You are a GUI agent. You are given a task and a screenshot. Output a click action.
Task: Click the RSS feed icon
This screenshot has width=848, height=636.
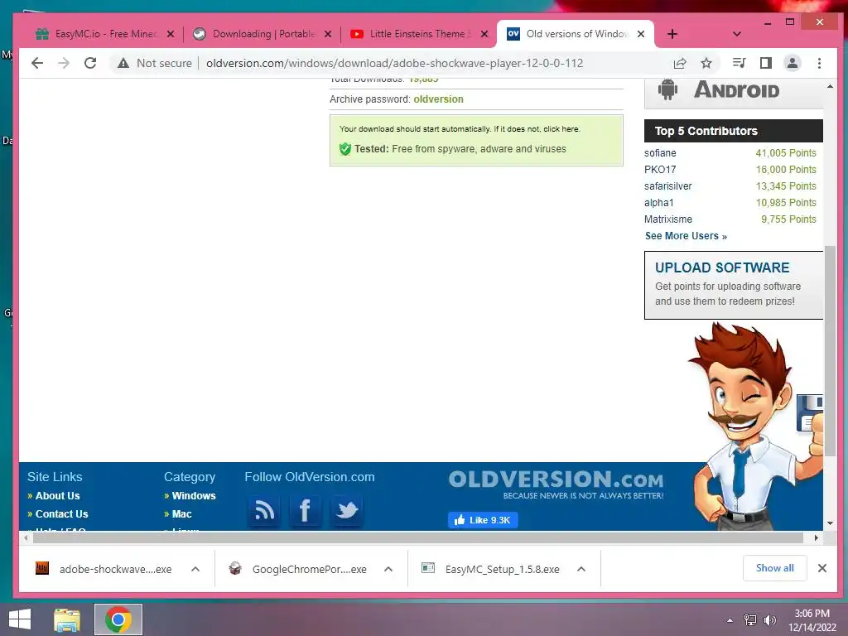point(264,510)
